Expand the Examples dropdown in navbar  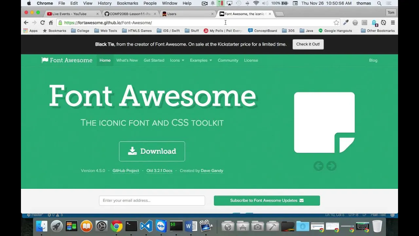(x=201, y=60)
